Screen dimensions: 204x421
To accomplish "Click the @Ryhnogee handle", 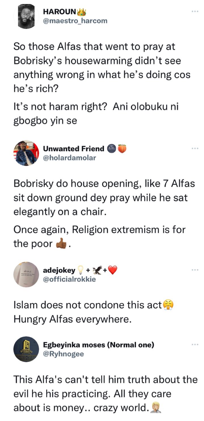I will (63, 354).
